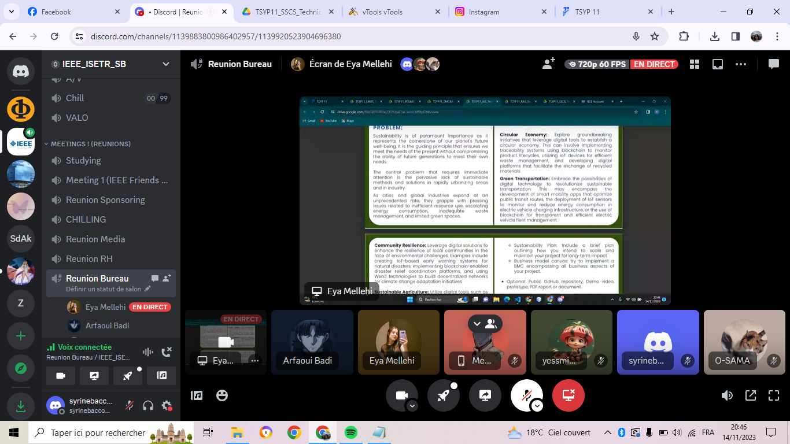Image resolution: width=790 pixels, height=444 pixels.
Task: Open IEEE_ISETR_SB server dropdown menu
Action: tap(166, 64)
